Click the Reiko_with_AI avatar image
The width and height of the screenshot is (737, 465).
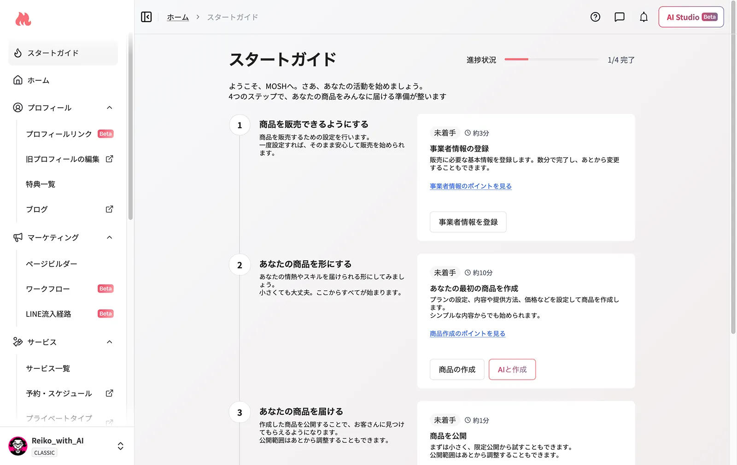click(x=18, y=446)
